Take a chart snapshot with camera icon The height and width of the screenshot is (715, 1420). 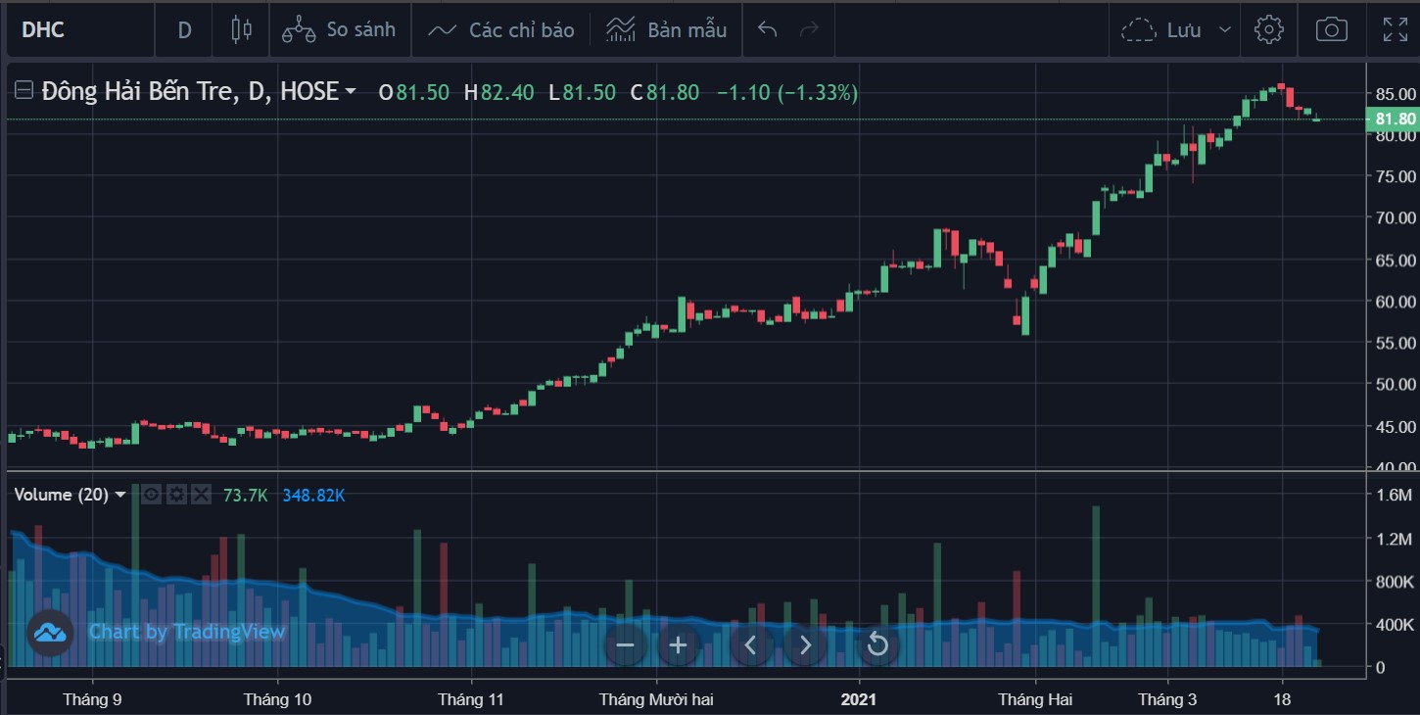(1331, 29)
